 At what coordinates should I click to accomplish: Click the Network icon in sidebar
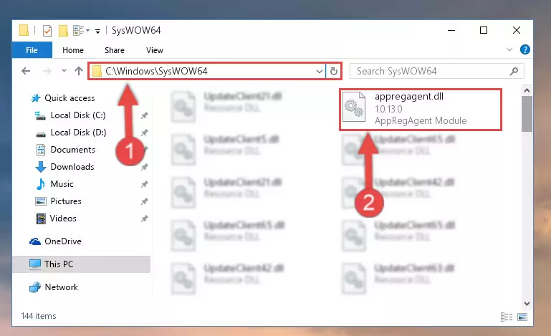(35, 287)
